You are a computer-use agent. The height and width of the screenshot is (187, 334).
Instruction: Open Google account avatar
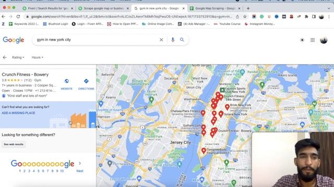click(x=324, y=40)
